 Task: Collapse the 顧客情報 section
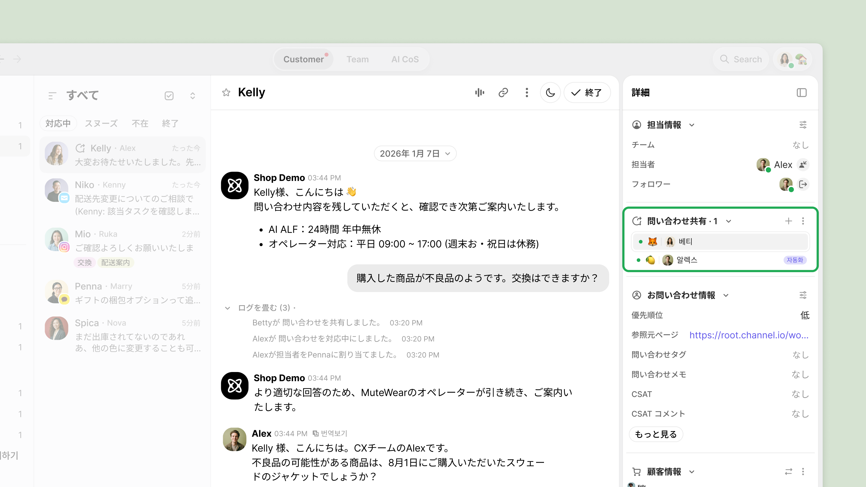tap(691, 472)
